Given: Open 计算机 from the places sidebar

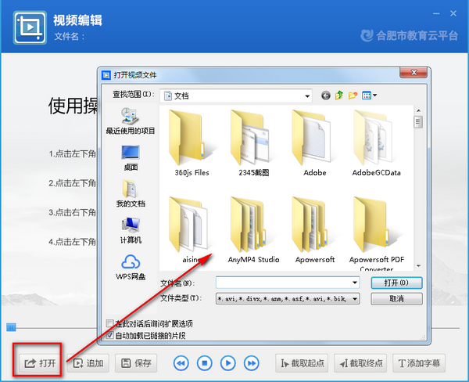Looking at the screenshot, I should coord(131,228).
